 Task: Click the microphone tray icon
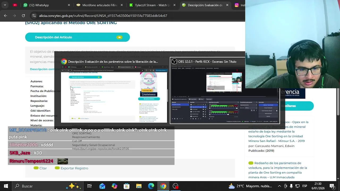(291, 186)
